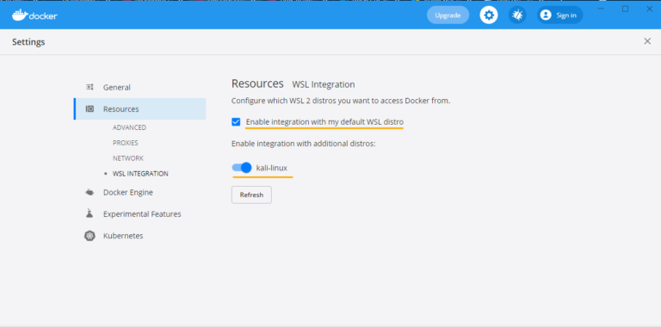661x327 pixels.
Task: Click the Experimental Features flask icon
Action: 90,213
